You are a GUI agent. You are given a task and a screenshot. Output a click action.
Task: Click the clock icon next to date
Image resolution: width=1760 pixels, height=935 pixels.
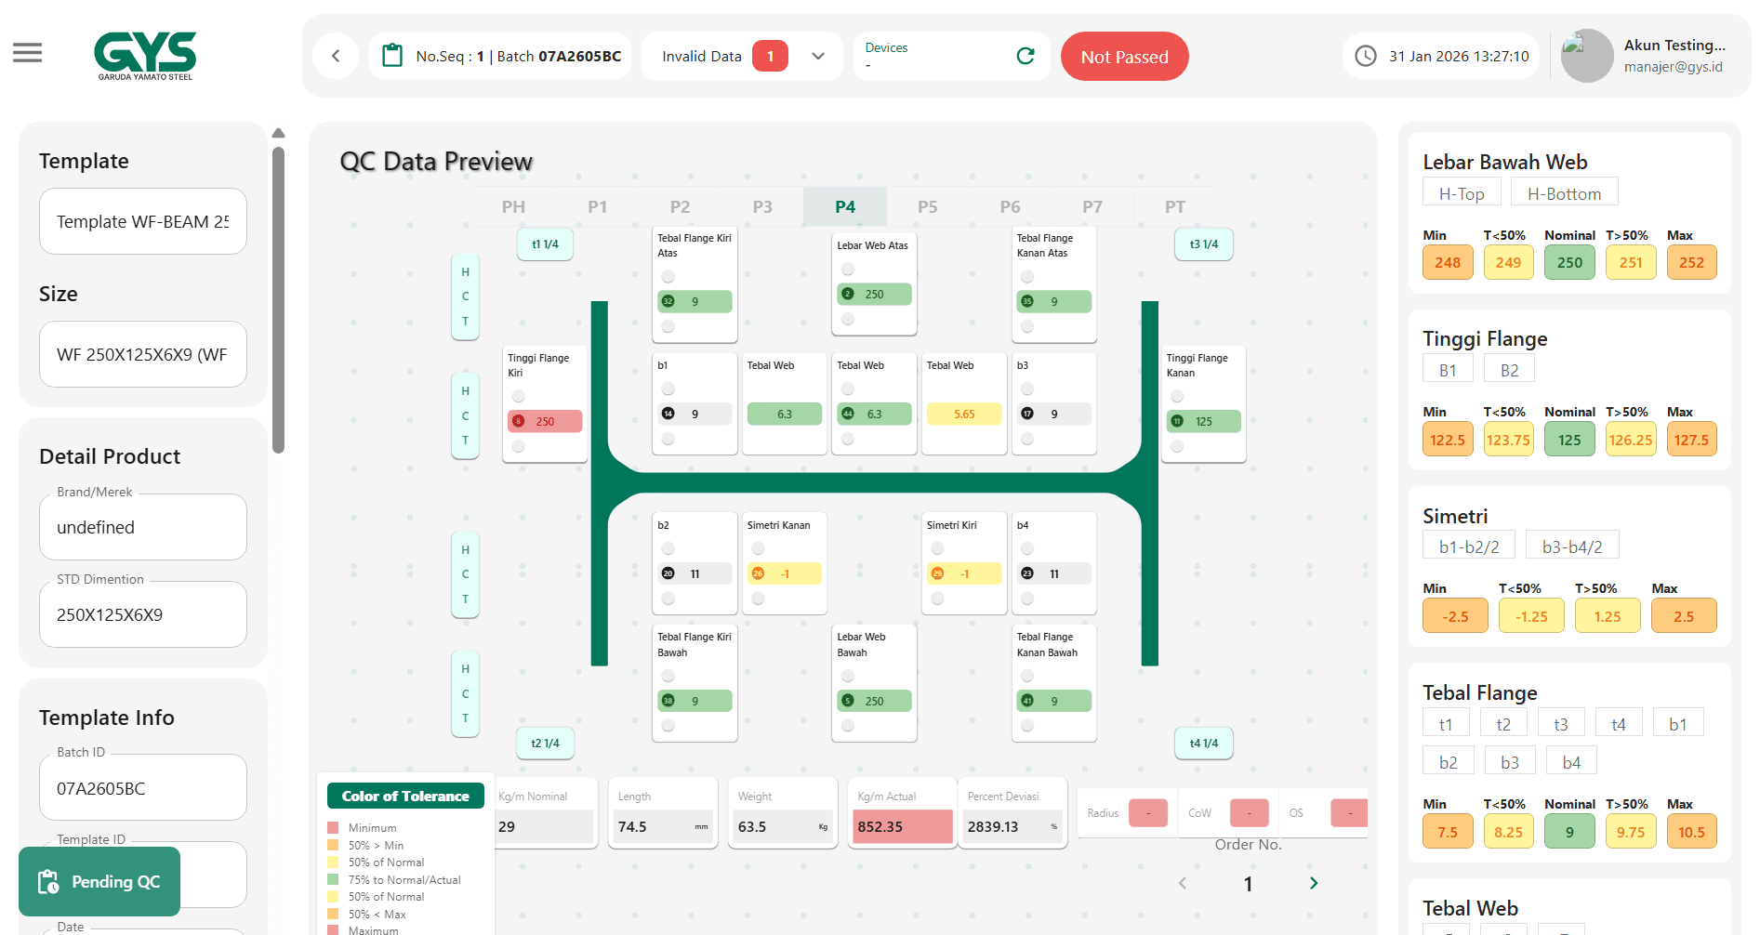[x=1365, y=56]
